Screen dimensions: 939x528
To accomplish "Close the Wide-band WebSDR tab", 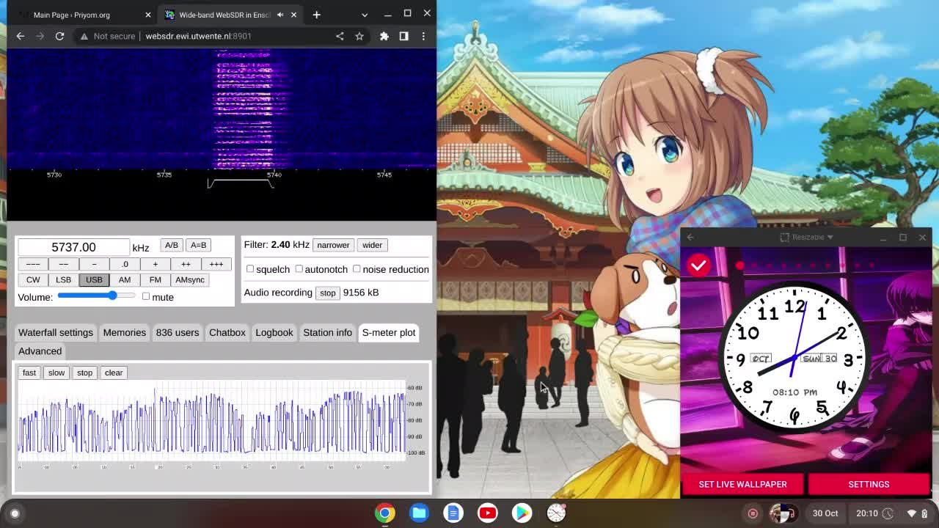I will 294,15.
